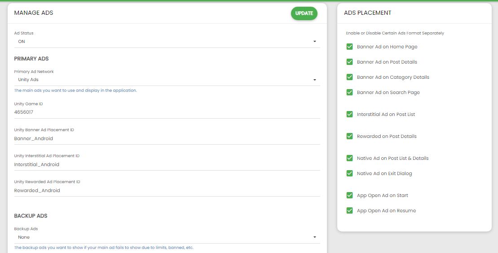The width and height of the screenshot is (498, 253).
Task: Toggle Native Ad on Post List & Details
Action: pyautogui.click(x=350, y=158)
